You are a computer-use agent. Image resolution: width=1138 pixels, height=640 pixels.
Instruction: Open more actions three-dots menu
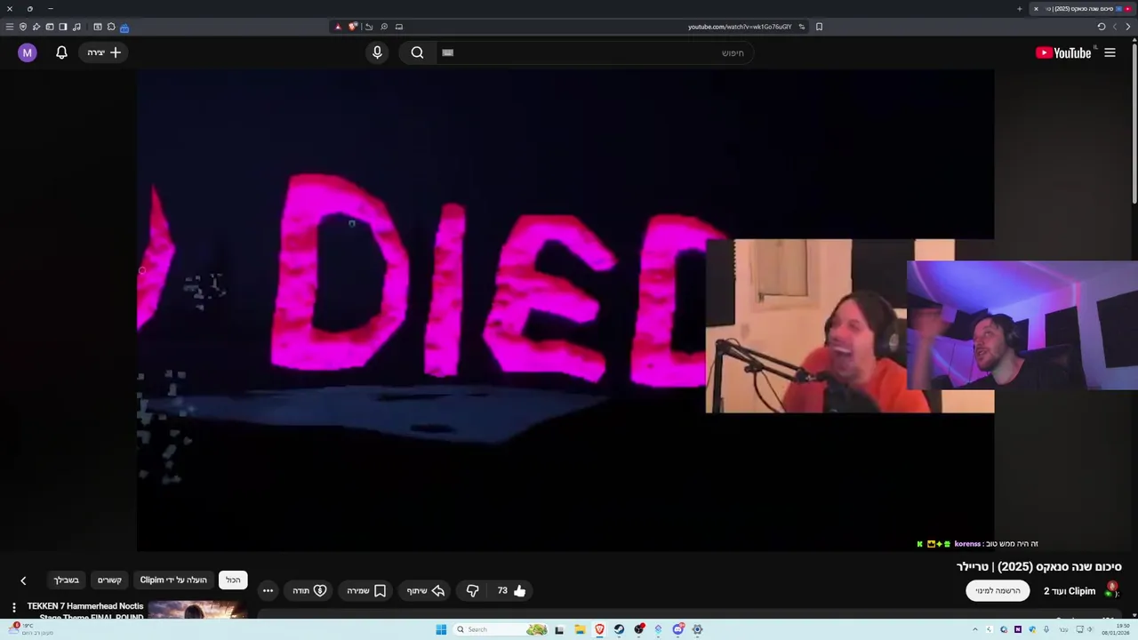tap(268, 590)
